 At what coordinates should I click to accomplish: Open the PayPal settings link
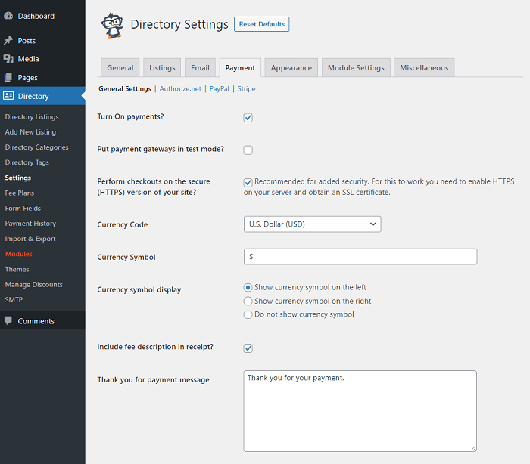pos(219,88)
